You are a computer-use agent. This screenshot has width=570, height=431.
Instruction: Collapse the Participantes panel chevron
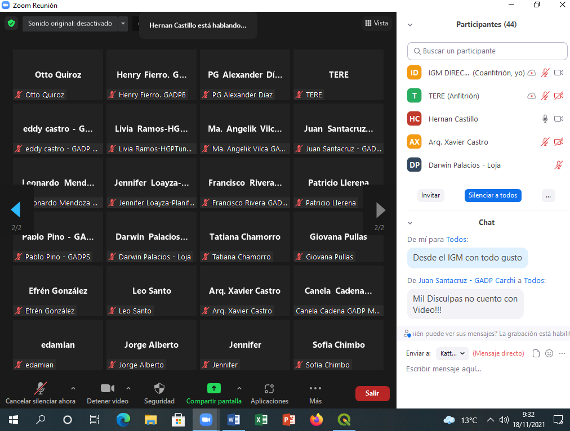pos(410,25)
